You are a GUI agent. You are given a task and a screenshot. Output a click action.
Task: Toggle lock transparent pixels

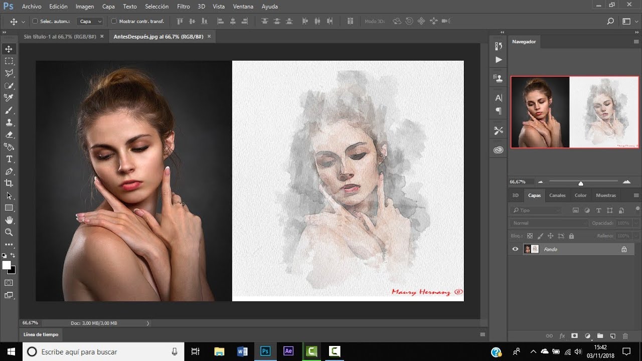[530, 236]
